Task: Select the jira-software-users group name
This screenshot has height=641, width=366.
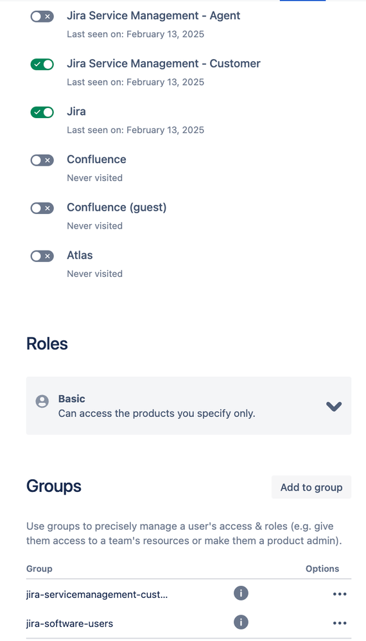Action: tap(70, 624)
